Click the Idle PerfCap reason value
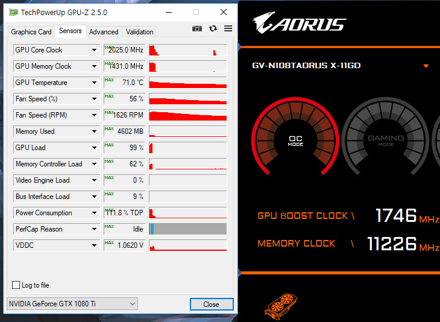Image resolution: width=440 pixels, height=322 pixels. coord(125,229)
